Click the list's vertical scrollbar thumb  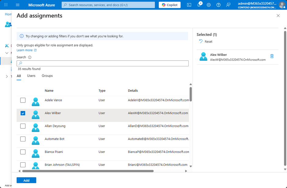click(x=191, y=94)
